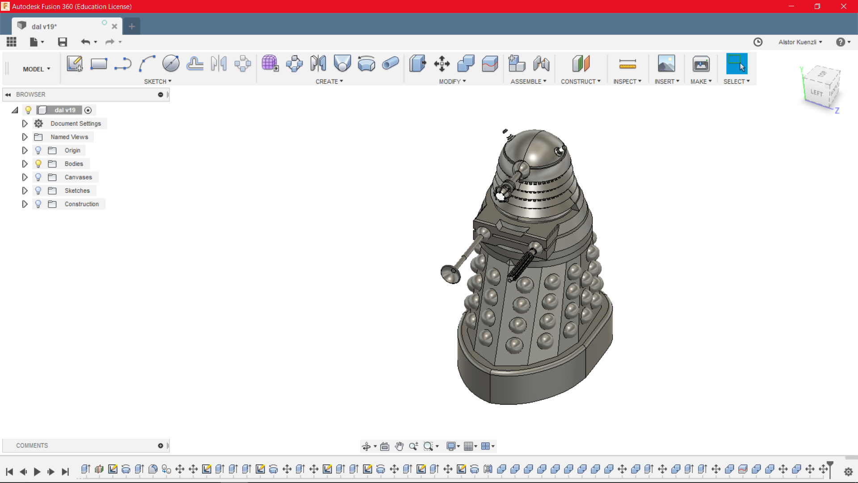Open the CREATE menu
The width and height of the screenshot is (858, 483).
point(329,81)
